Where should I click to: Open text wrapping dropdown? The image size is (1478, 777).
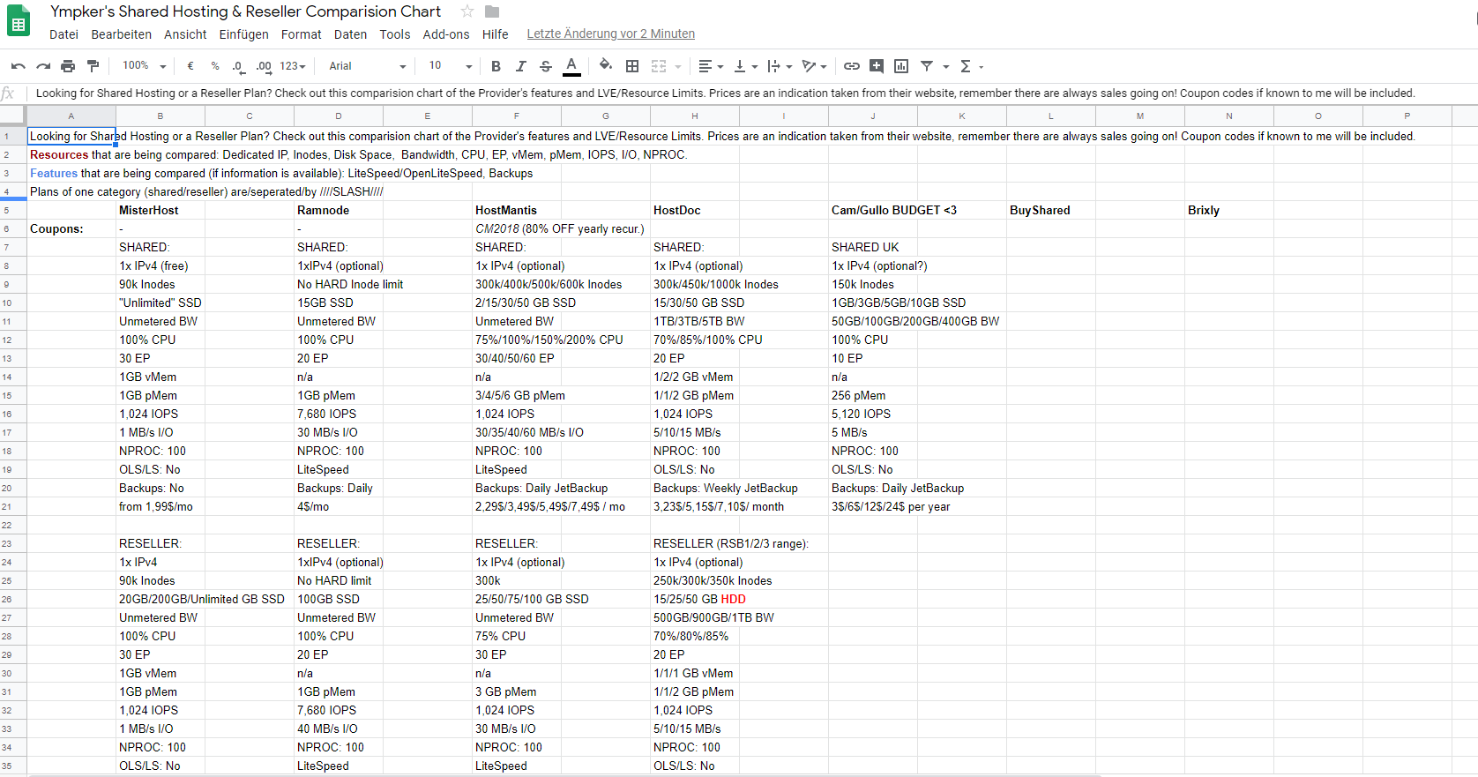tap(780, 66)
